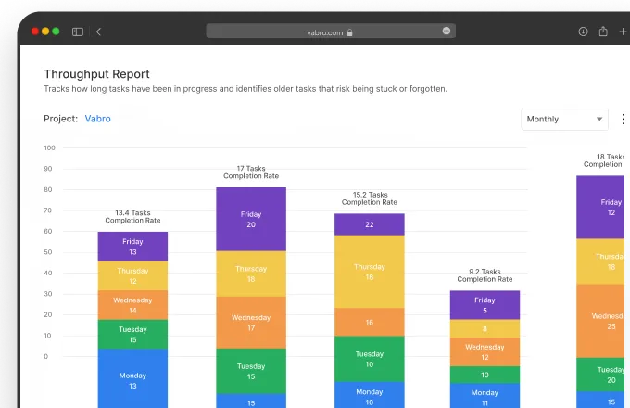Go back with the browser back arrow
The height and width of the screenshot is (408, 630).
98,32
